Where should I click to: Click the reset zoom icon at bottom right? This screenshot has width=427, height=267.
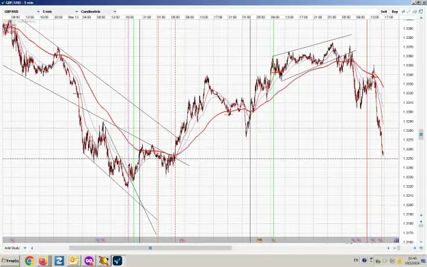pos(421,248)
